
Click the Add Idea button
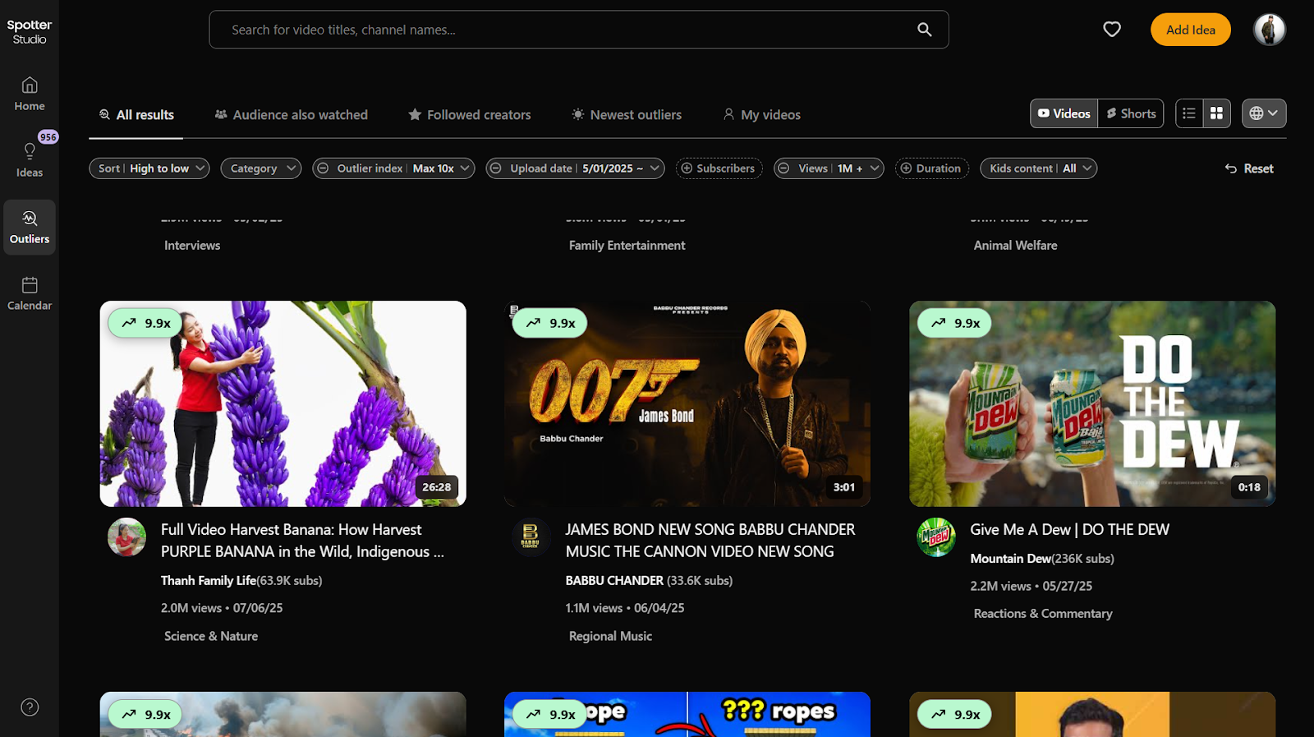click(x=1191, y=30)
